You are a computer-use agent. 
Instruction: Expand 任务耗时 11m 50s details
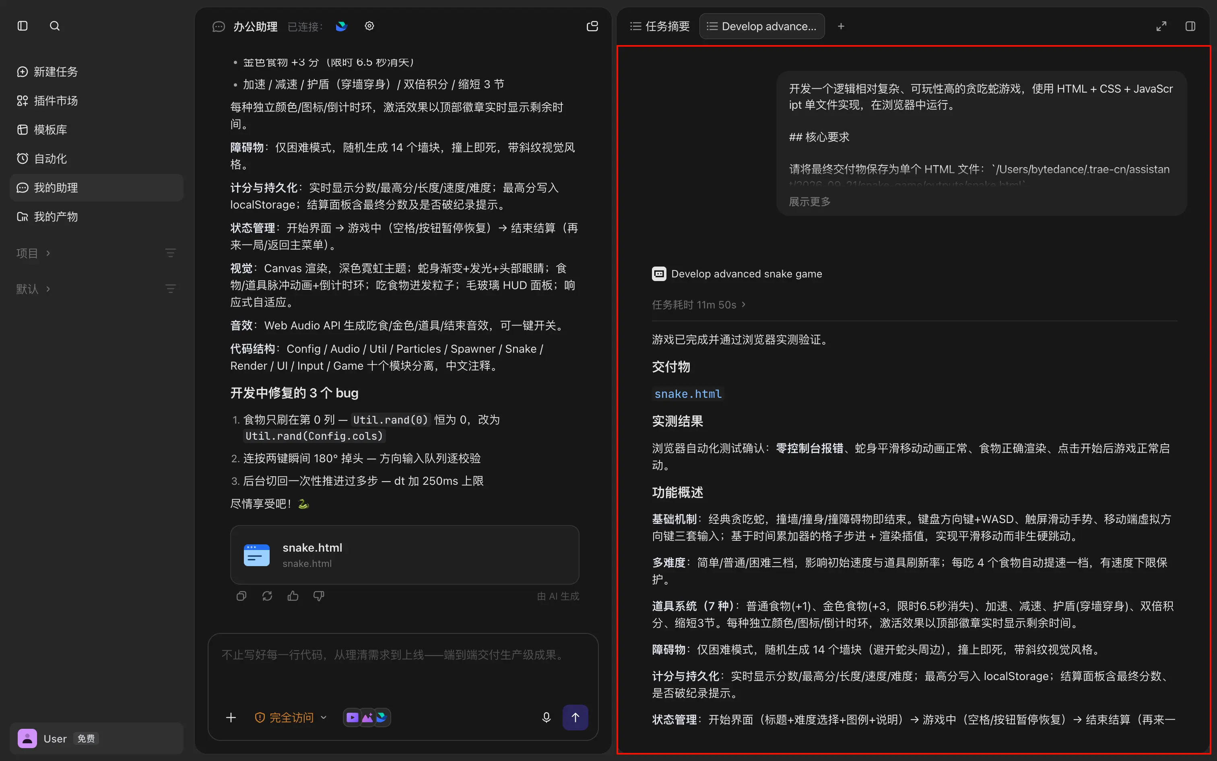(x=699, y=304)
